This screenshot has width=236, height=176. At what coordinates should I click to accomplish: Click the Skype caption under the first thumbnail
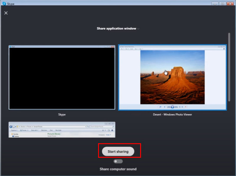point(62,114)
